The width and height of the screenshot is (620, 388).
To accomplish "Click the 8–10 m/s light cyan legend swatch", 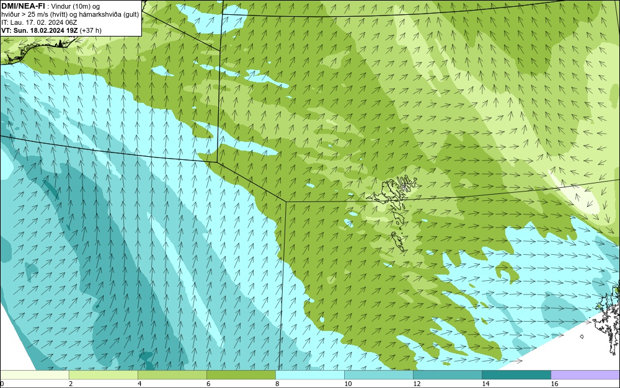I will click(309, 375).
